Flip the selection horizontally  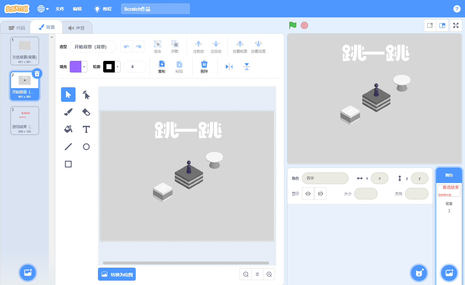click(229, 66)
